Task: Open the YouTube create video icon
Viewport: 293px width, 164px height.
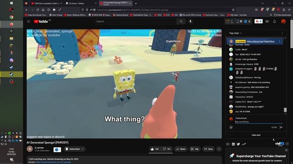Action: (267, 21)
